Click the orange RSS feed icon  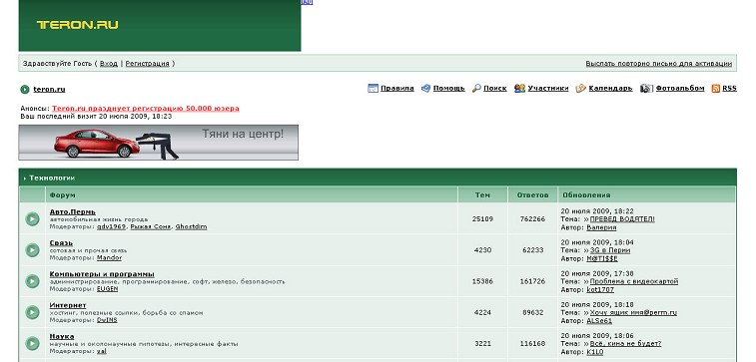coord(715,89)
